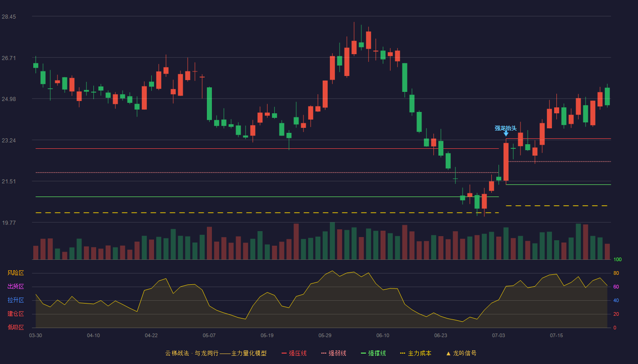Image resolution: width=638 pixels, height=364 pixels.
Task: Click the 40 indicator scale value
Action: tap(616, 300)
